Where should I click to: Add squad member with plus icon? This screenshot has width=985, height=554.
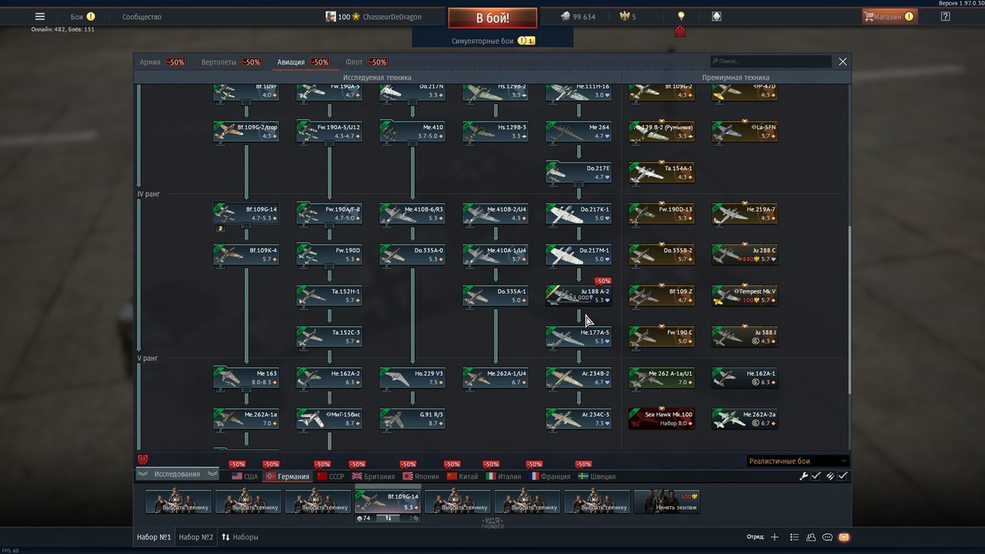coord(774,537)
